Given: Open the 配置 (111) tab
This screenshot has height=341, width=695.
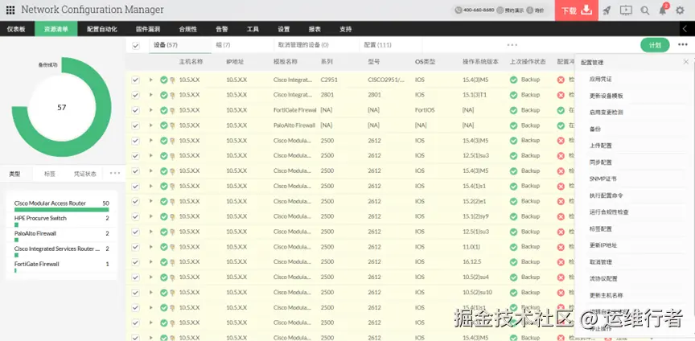Looking at the screenshot, I should coord(377,45).
